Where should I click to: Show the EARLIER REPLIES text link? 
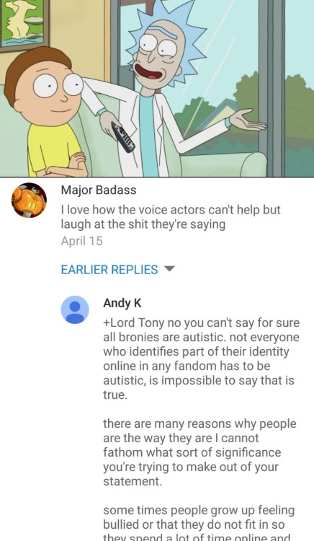109,270
